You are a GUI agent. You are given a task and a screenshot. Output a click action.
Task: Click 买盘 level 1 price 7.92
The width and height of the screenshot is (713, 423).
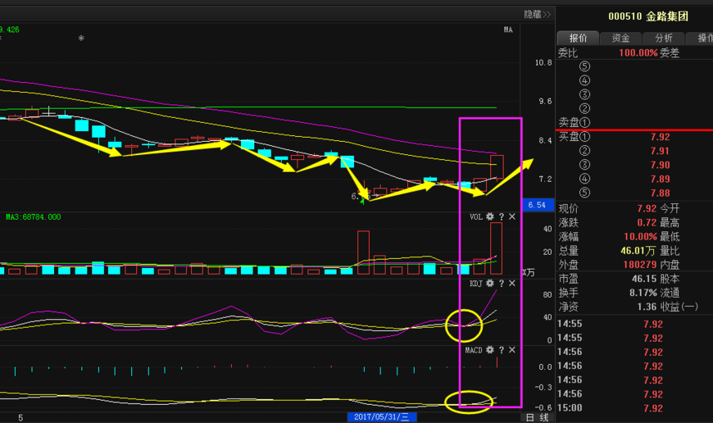[660, 137]
